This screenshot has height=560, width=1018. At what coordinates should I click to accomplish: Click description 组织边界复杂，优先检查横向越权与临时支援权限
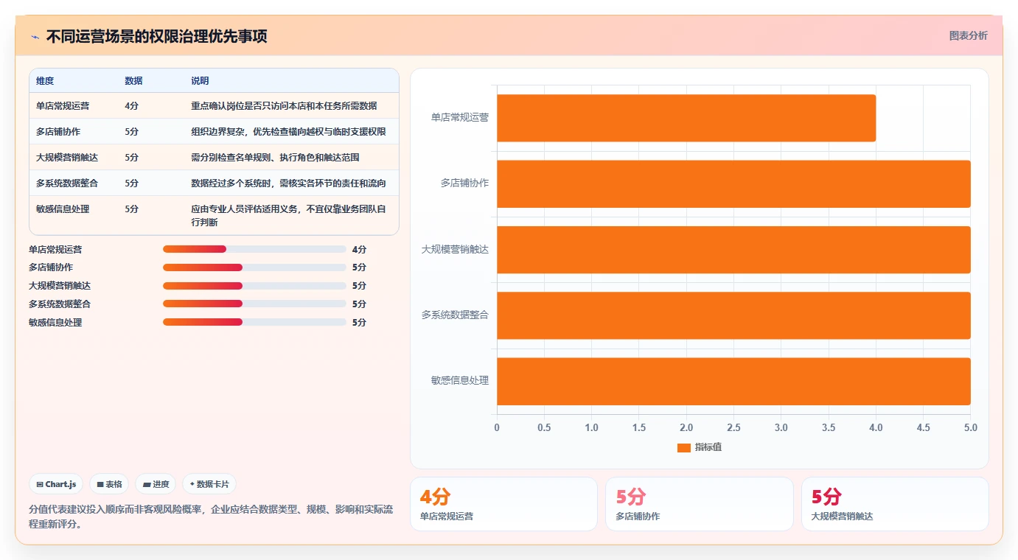[x=288, y=132]
